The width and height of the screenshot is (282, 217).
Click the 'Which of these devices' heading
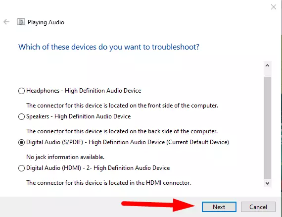[x=109, y=47]
